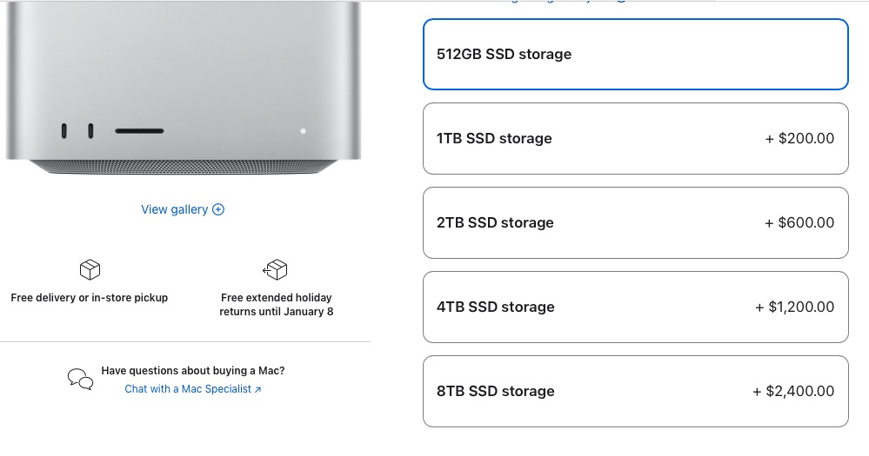This screenshot has height=456, width=869.
Task: Select the 4TB SSD storage option
Action: (x=636, y=307)
